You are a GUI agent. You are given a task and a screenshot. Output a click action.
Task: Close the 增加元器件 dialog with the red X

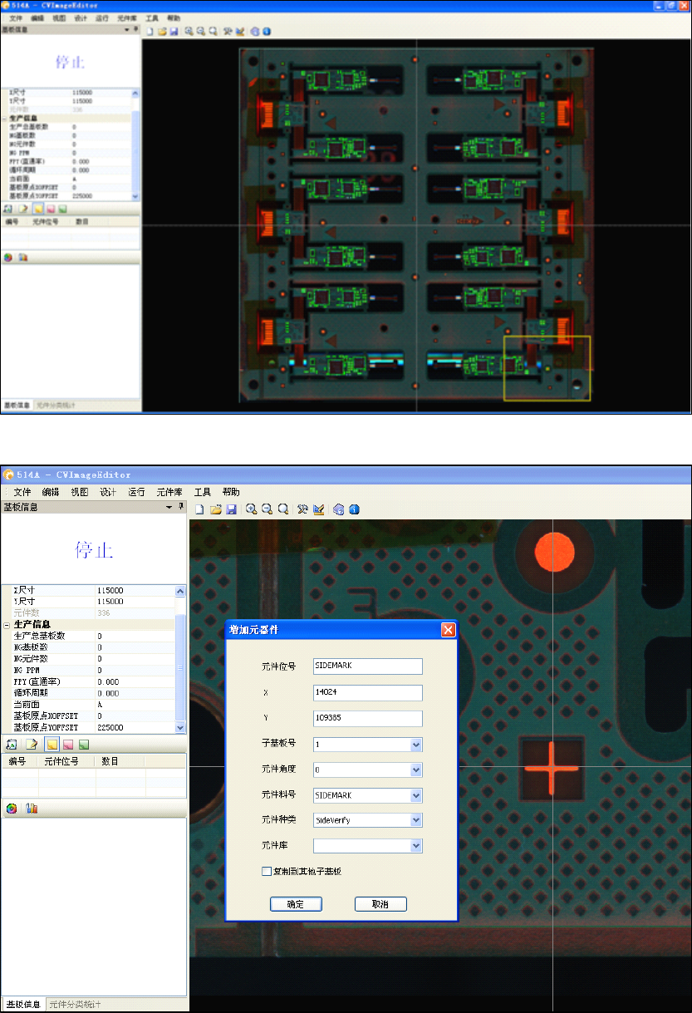pos(449,630)
